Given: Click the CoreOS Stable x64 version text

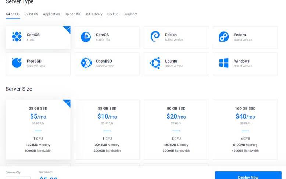Looking at the screenshot, I should pos(103,40).
